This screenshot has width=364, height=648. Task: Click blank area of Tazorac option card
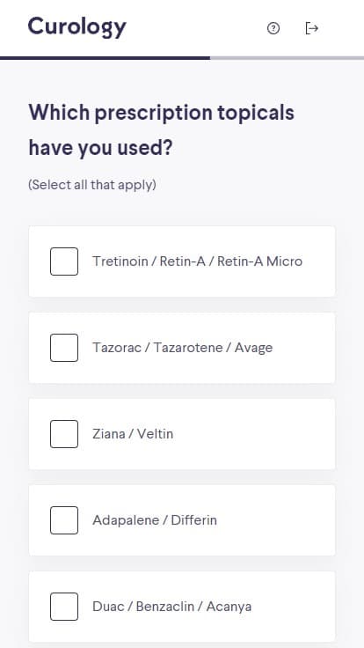point(303,348)
